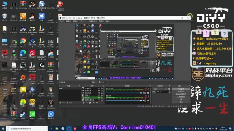The image size is (234, 131).
Task: Mute the microphone channel speaker icon
Action: (x=144, y=93)
